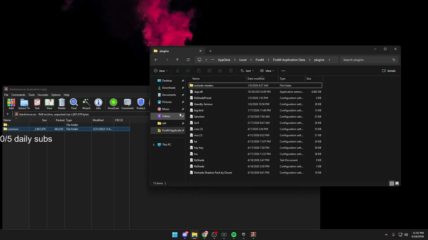
Task: Navigate to FiveM Application Data breadcrumb
Action: point(289,60)
